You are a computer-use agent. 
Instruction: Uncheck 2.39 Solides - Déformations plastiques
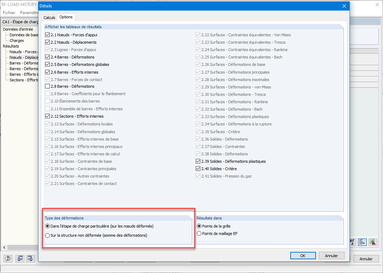pos(198,161)
